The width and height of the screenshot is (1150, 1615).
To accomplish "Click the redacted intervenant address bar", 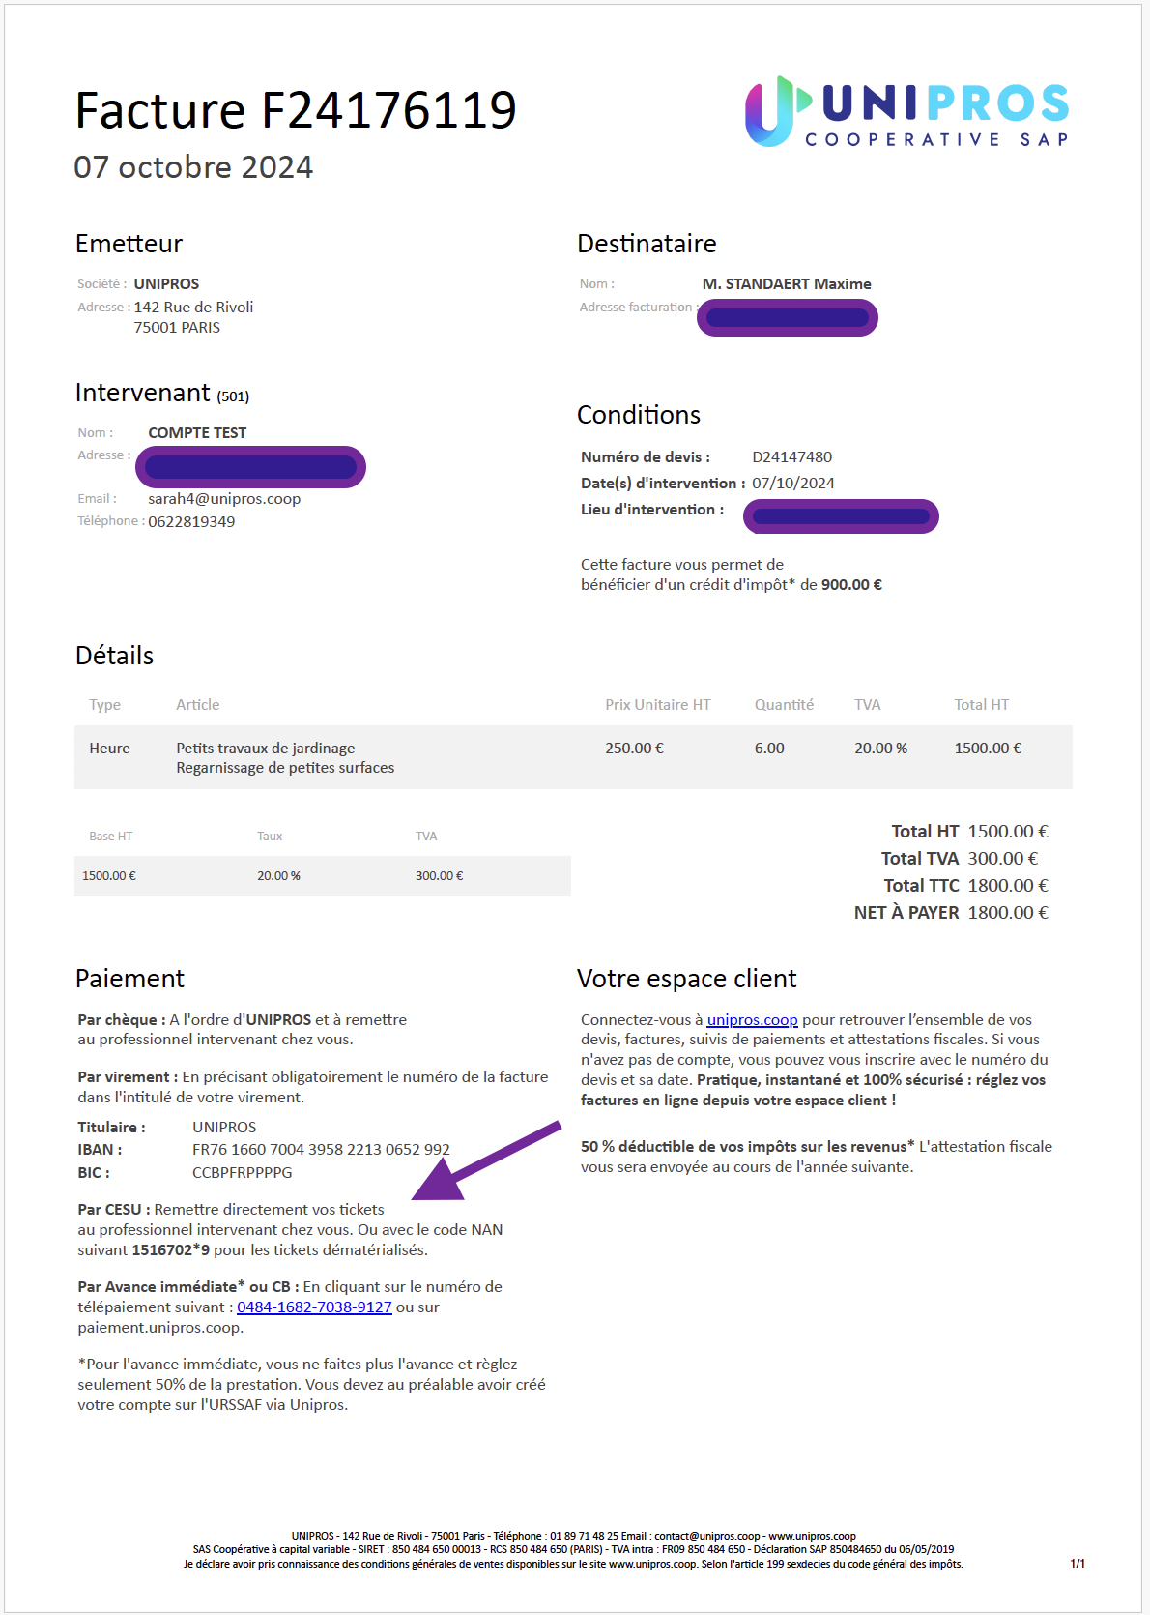I will pyautogui.click(x=250, y=467).
